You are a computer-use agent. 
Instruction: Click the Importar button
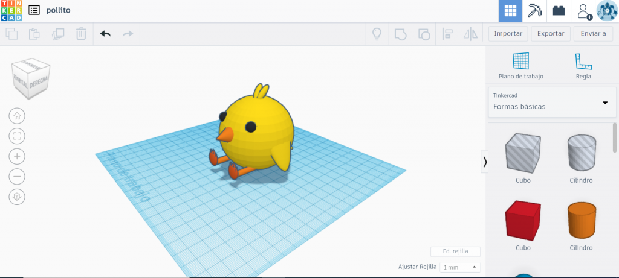pos(508,34)
